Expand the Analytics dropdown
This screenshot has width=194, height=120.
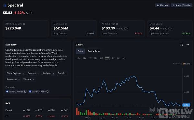pos(48,73)
